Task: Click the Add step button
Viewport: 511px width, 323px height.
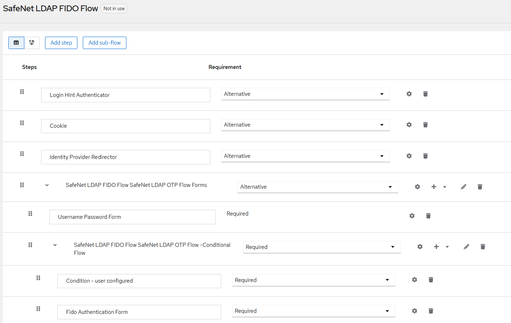Action: pyautogui.click(x=61, y=43)
